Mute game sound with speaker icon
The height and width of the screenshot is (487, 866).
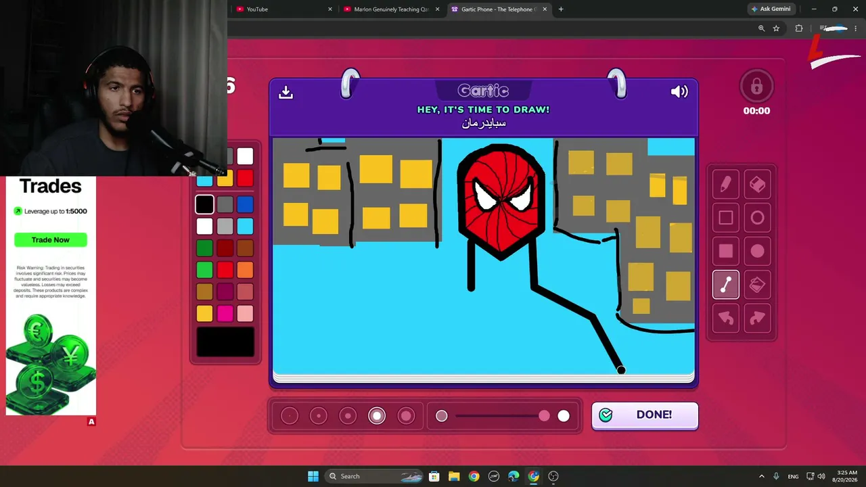[679, 91]
